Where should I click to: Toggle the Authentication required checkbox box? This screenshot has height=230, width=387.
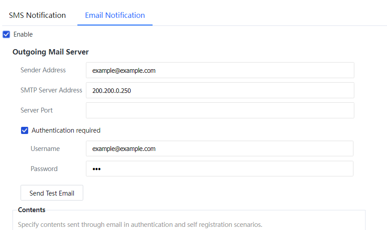click(x=25, y=130)
